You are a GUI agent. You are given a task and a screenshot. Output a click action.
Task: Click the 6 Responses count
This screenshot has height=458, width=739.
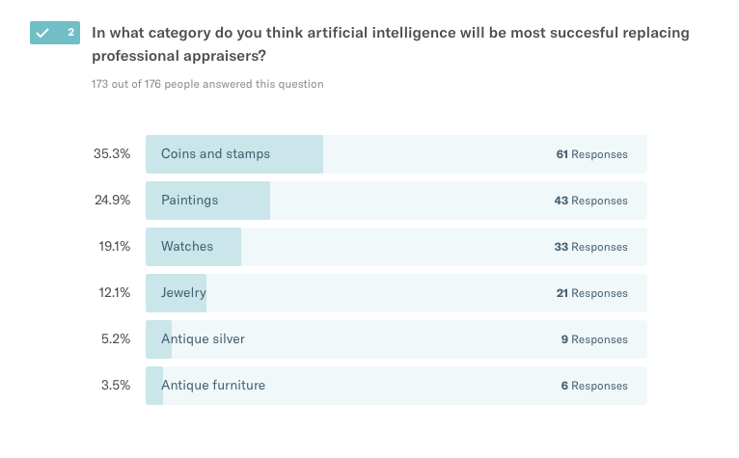pos(593,386)
